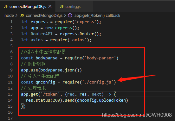Click 'bodyparse' variable on line 7

tap(47, 58)
